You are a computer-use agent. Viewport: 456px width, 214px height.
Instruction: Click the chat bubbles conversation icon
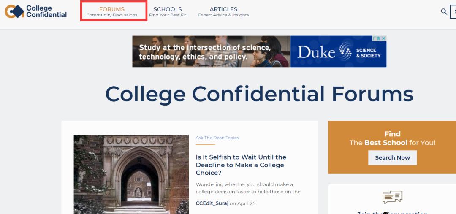pyautogui.click(x=392, y=197)
